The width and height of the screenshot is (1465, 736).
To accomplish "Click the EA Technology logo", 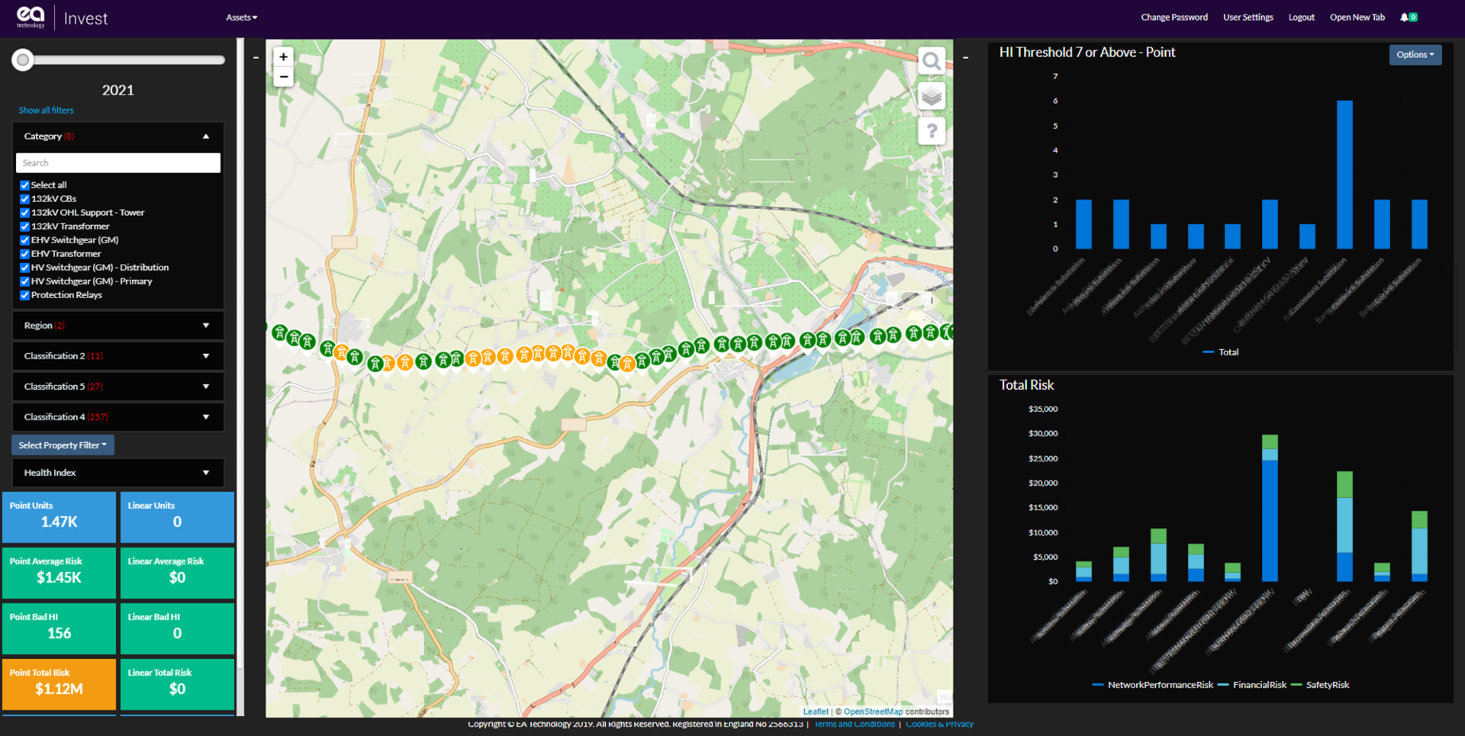I will pos(31,18).
